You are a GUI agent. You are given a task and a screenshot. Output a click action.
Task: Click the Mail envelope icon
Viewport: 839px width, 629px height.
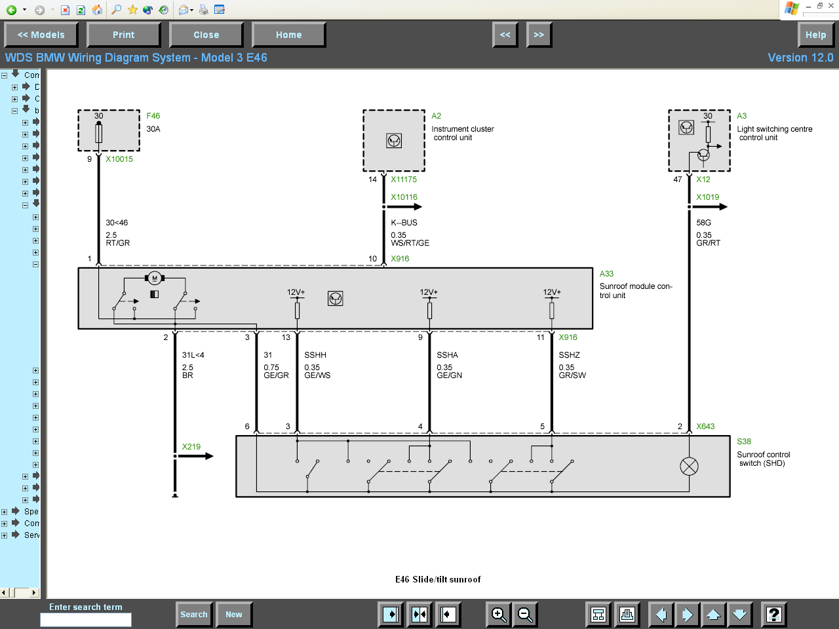tap(184, 10)
